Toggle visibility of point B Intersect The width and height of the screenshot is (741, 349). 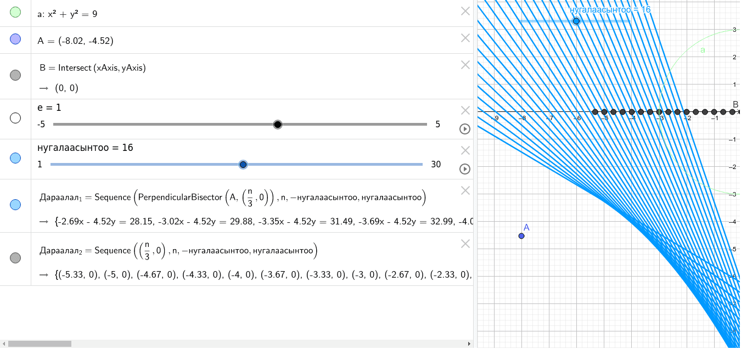(x=15, y=75)
